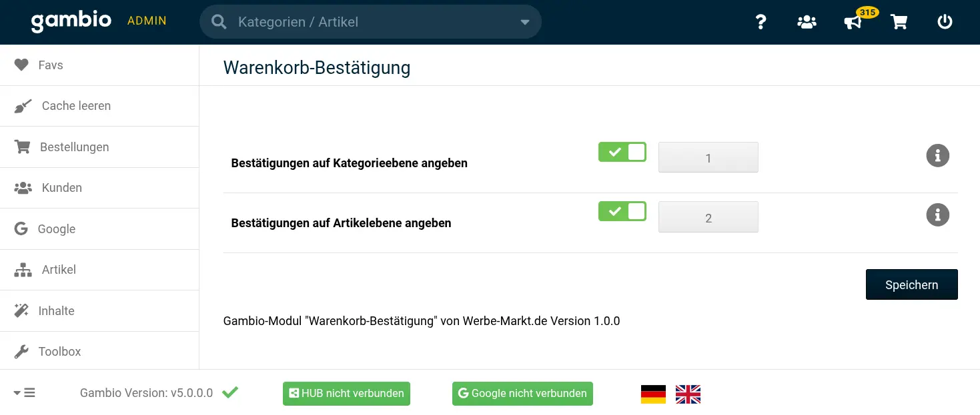
Task: Show info for Kategorieebene setting
Action: click(x=937, y=156)
